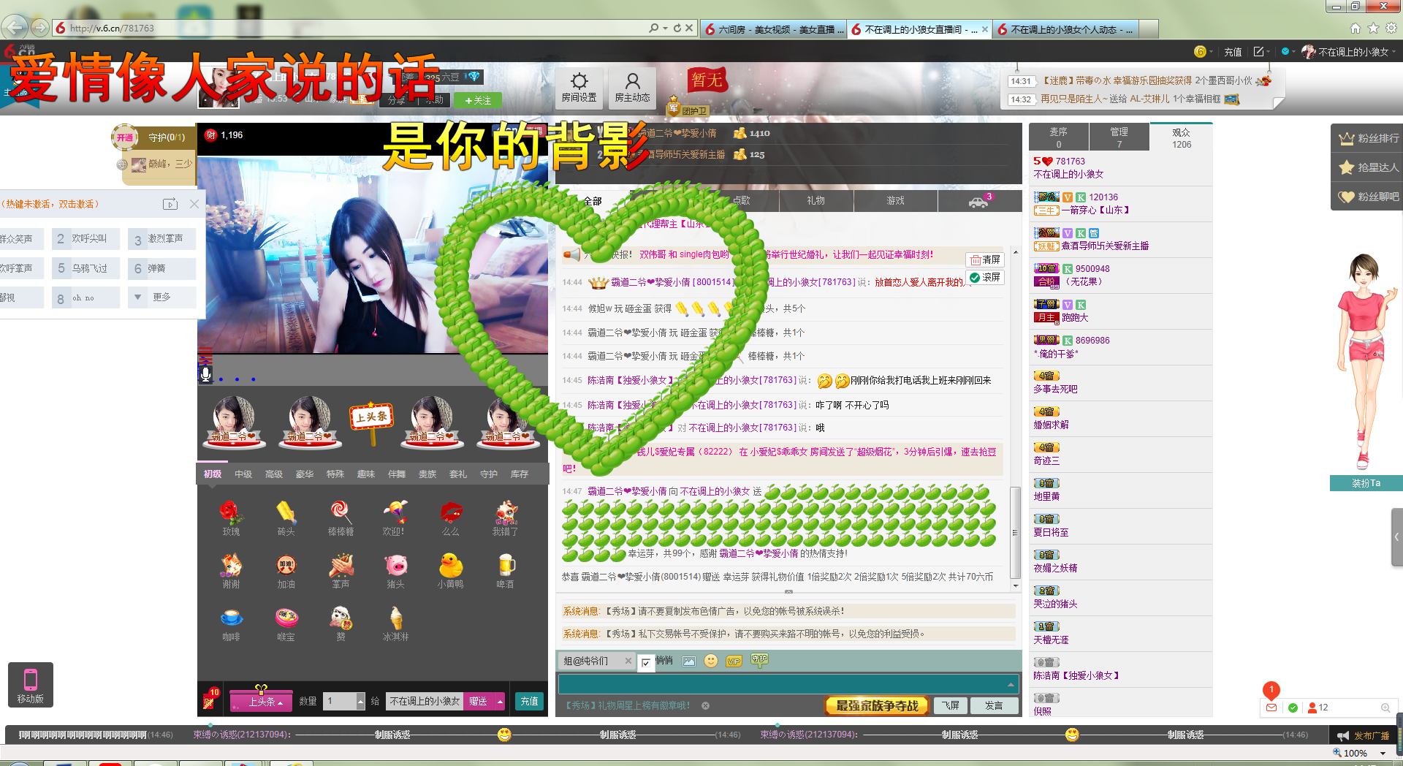This screenshot has width=1403, height=766.
Task: Open the car tab in chat
Action: tap(979, 201)
